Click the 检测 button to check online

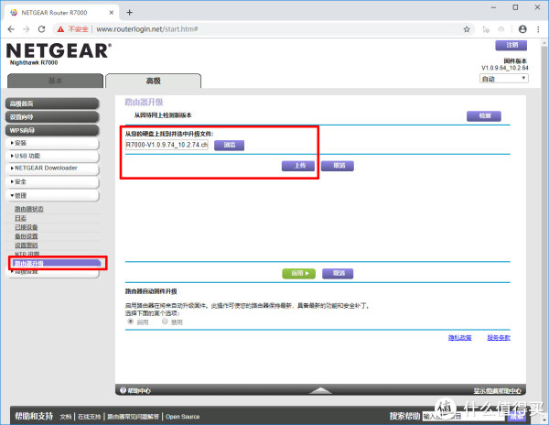[484, 116]
